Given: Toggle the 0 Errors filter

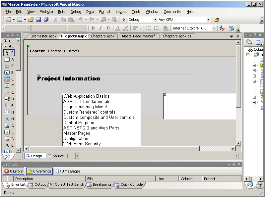Looking at the screenshot, I should point(14,171).
